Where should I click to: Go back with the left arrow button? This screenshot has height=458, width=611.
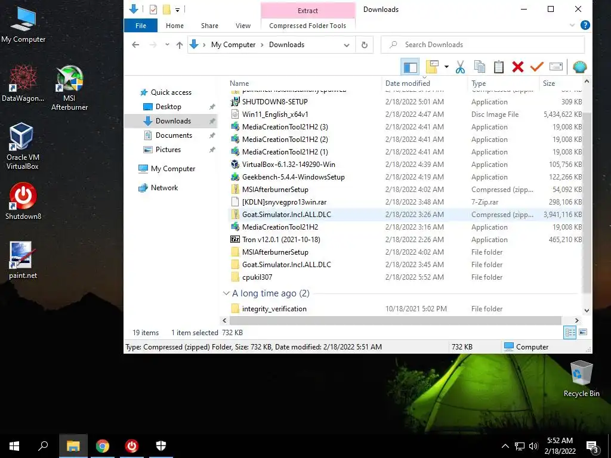point(135,45)
